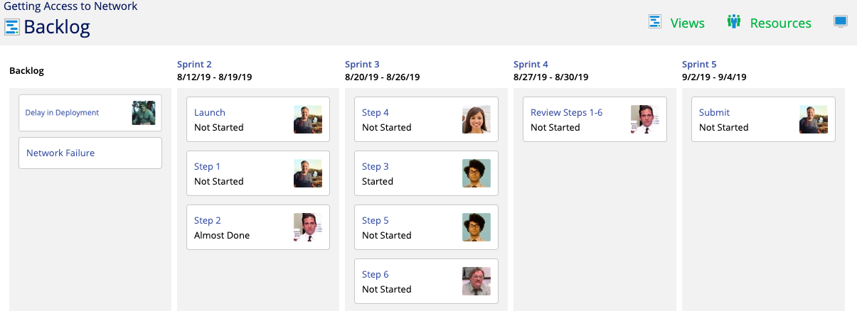Click the large Backlog page title
Viewport: 857px width, 311px height.
(57, 27)
